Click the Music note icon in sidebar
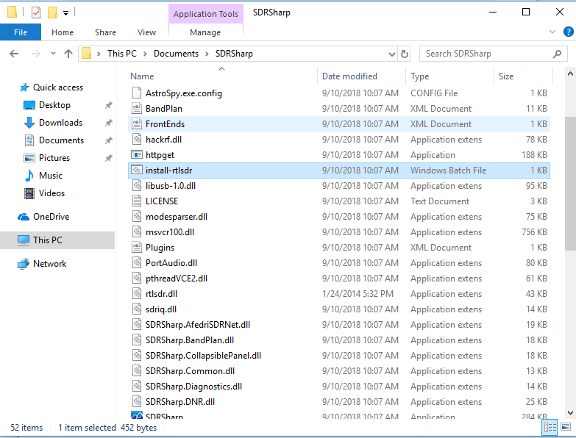The image size is (576, 438). tap(29, 176)
